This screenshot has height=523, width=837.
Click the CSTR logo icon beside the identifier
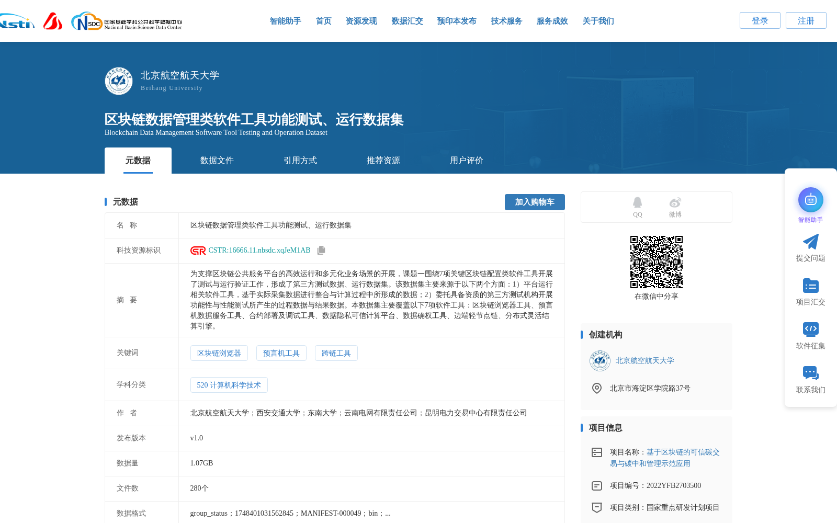pyautogui.click(x=198, y=251)
